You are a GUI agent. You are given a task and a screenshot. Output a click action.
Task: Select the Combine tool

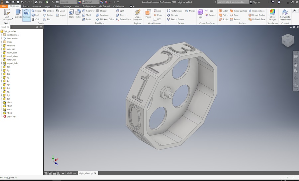pyautogui.click(x=102, y=15)
